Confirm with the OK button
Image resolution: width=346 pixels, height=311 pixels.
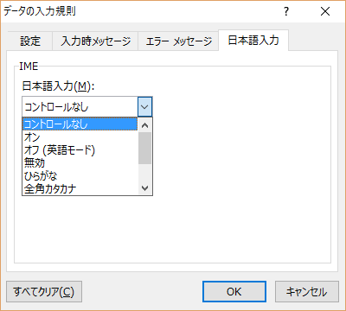tap(234, 292)
